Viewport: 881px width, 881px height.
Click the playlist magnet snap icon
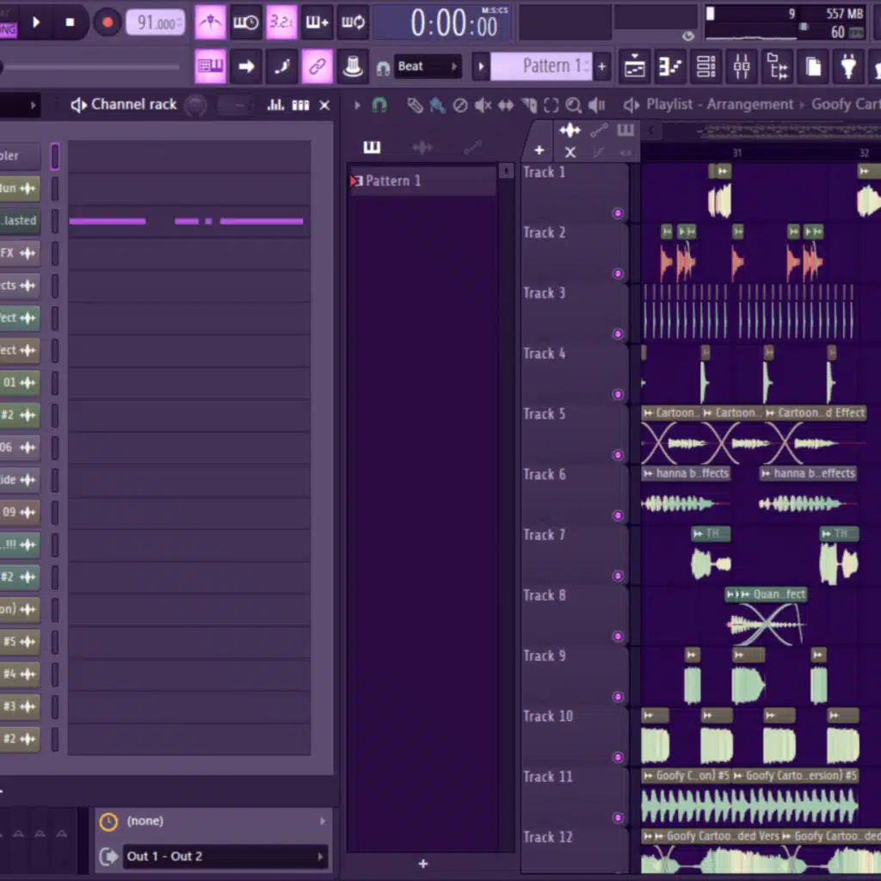click(x=379, y=105)
